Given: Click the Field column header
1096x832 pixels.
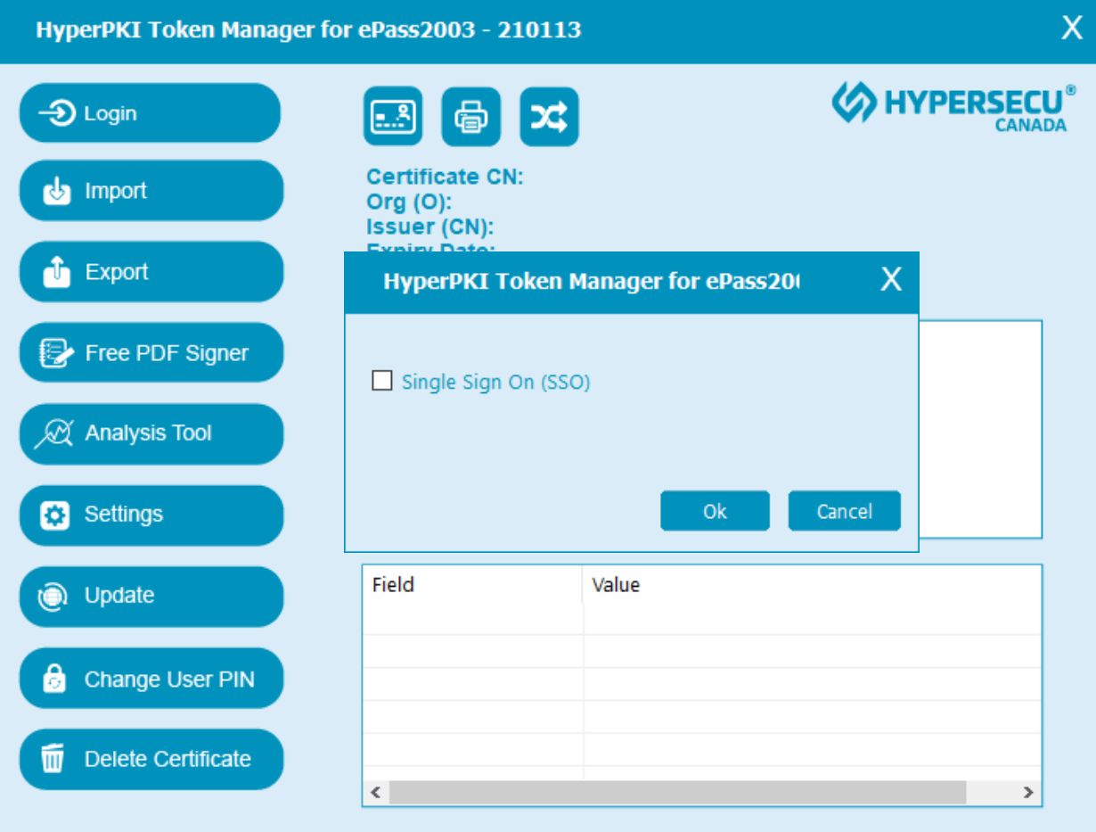Looking at the screenshot, I should (x=472, y=585).
